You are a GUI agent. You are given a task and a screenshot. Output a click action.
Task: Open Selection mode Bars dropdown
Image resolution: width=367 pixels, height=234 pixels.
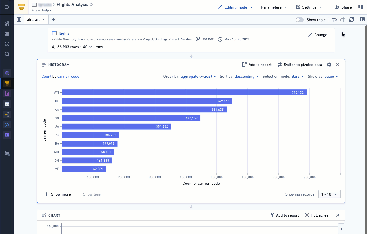(298, 76)
